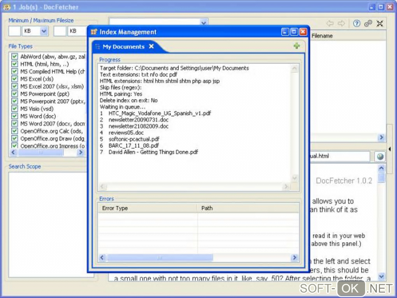Open preferences via the gears icon
Image resolution: width=397 pixels, height=298 pixels.
(368, 23)
